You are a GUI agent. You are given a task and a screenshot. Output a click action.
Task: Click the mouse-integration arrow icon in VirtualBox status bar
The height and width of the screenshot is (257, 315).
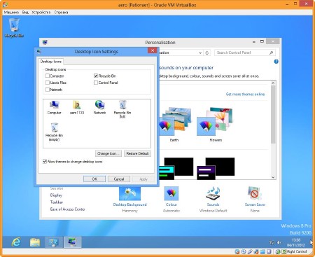(x=277, y=251)
